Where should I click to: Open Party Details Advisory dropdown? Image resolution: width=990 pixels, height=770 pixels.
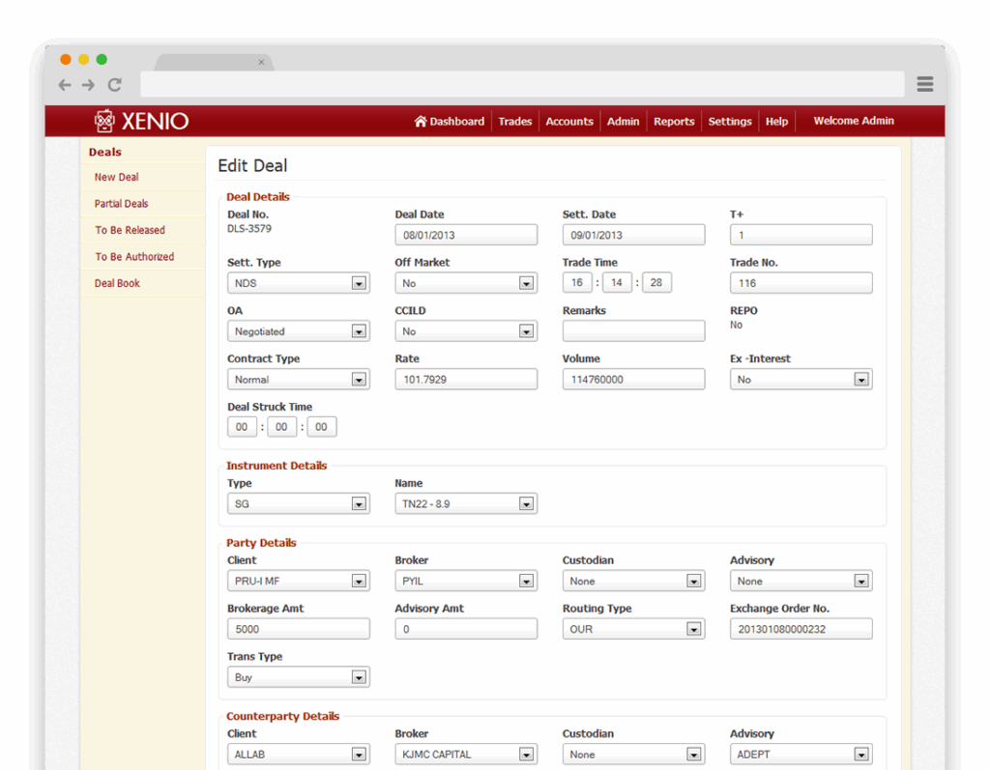(x=801, y=581)
